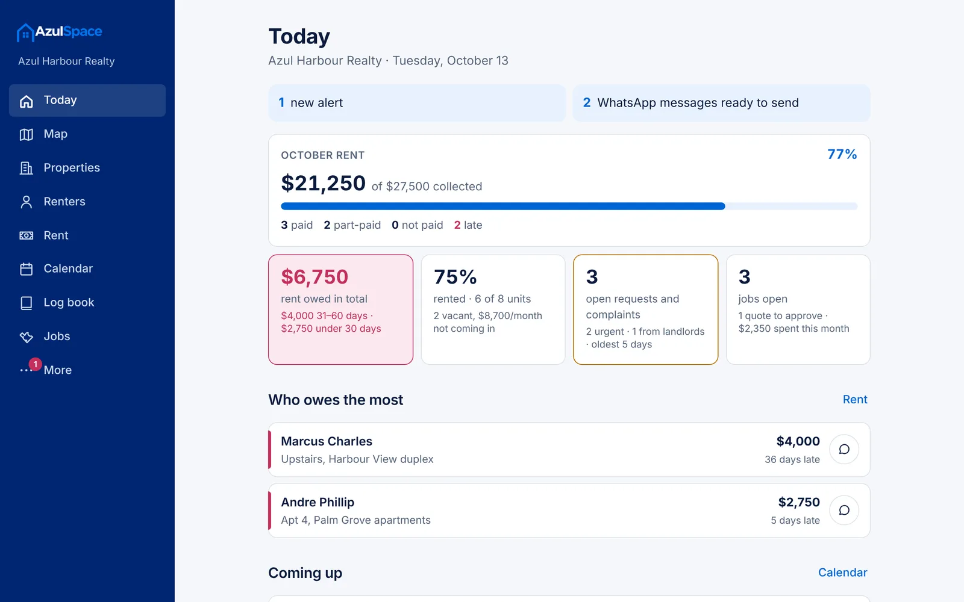Click the '$21,250' collected amount

[x=323, y=183]
